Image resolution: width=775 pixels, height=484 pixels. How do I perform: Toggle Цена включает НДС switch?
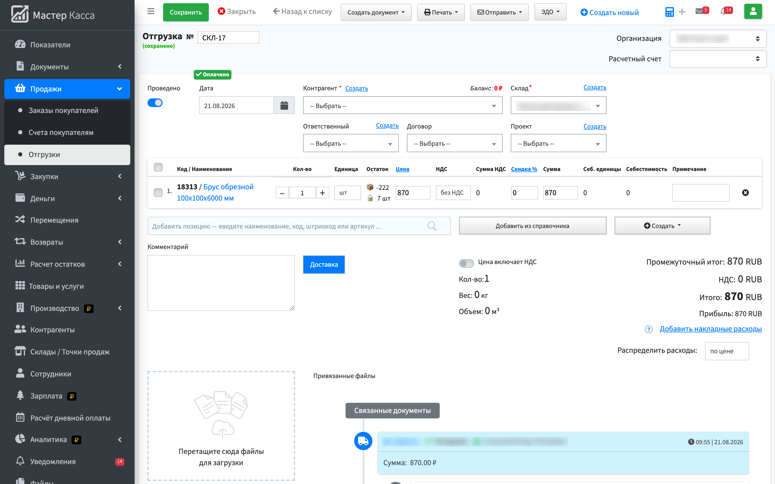click(x=466, y=263)
